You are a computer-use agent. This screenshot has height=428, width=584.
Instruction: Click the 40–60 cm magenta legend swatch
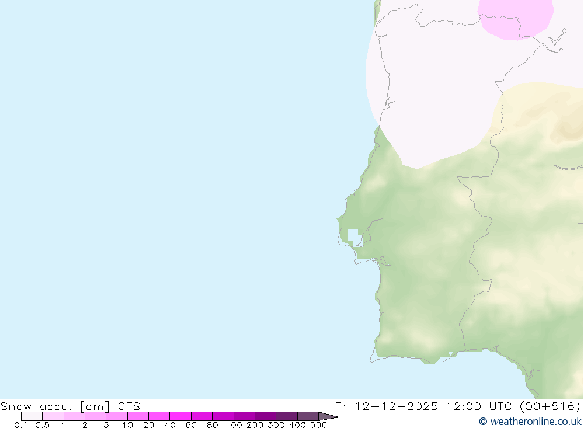pyautogui.click(x=180, y=416)
